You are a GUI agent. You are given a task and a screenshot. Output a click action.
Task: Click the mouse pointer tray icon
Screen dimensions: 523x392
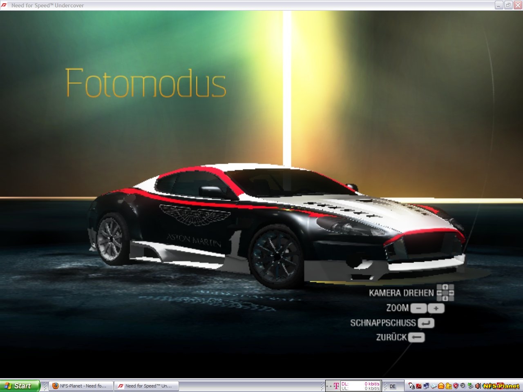pos(411,386)
